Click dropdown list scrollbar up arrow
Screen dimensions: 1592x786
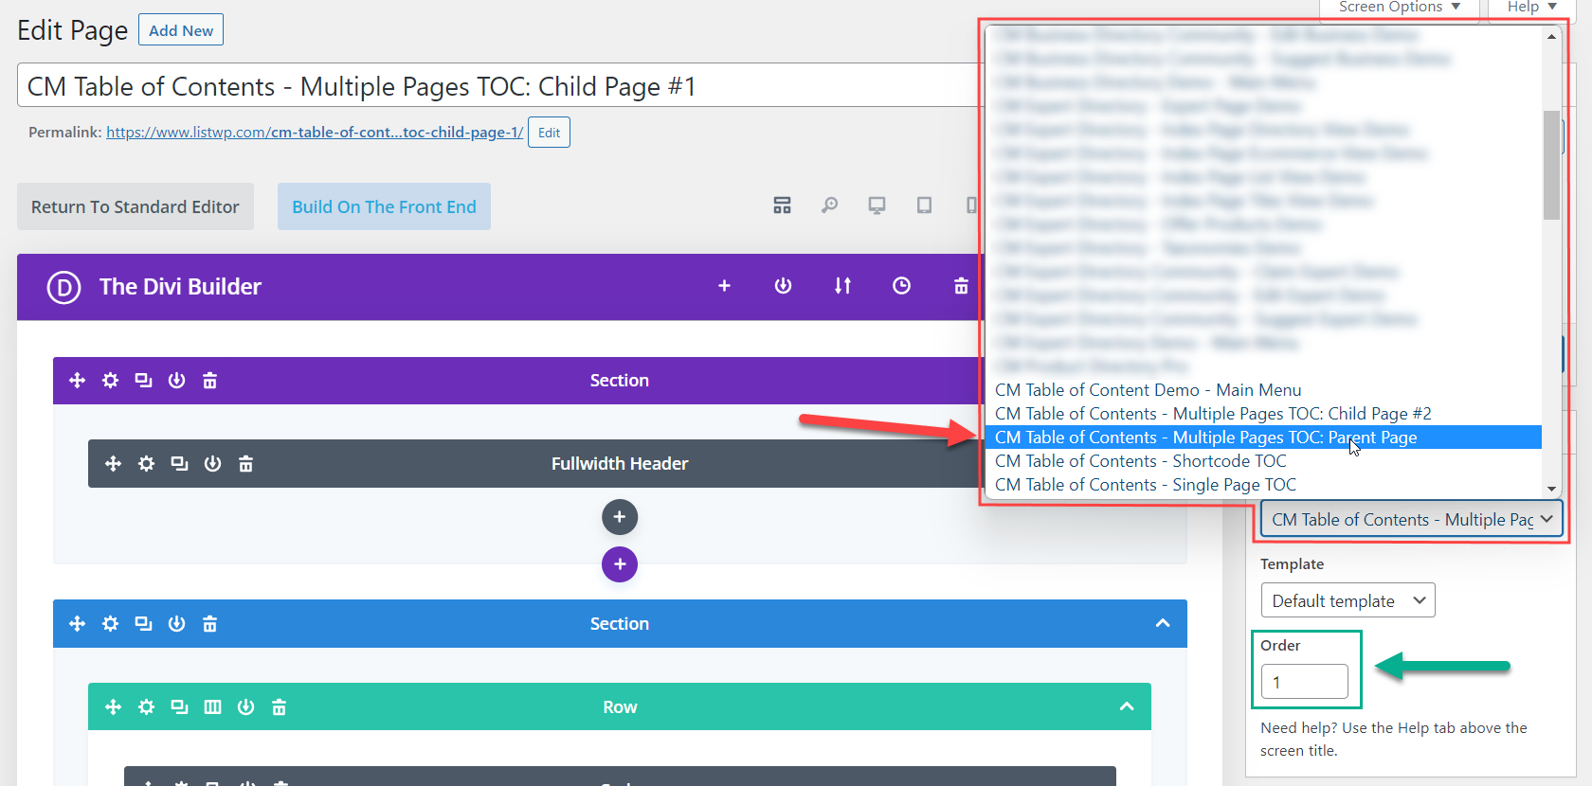tap(1551, 36)
